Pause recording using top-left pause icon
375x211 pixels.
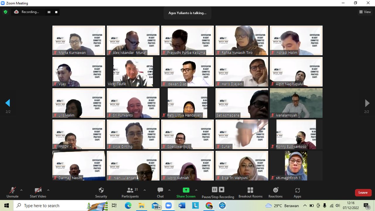49,12
